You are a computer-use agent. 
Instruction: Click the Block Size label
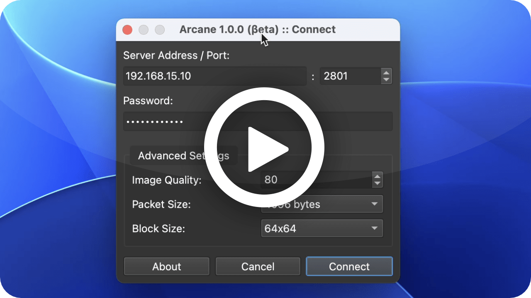pos(158,228)
